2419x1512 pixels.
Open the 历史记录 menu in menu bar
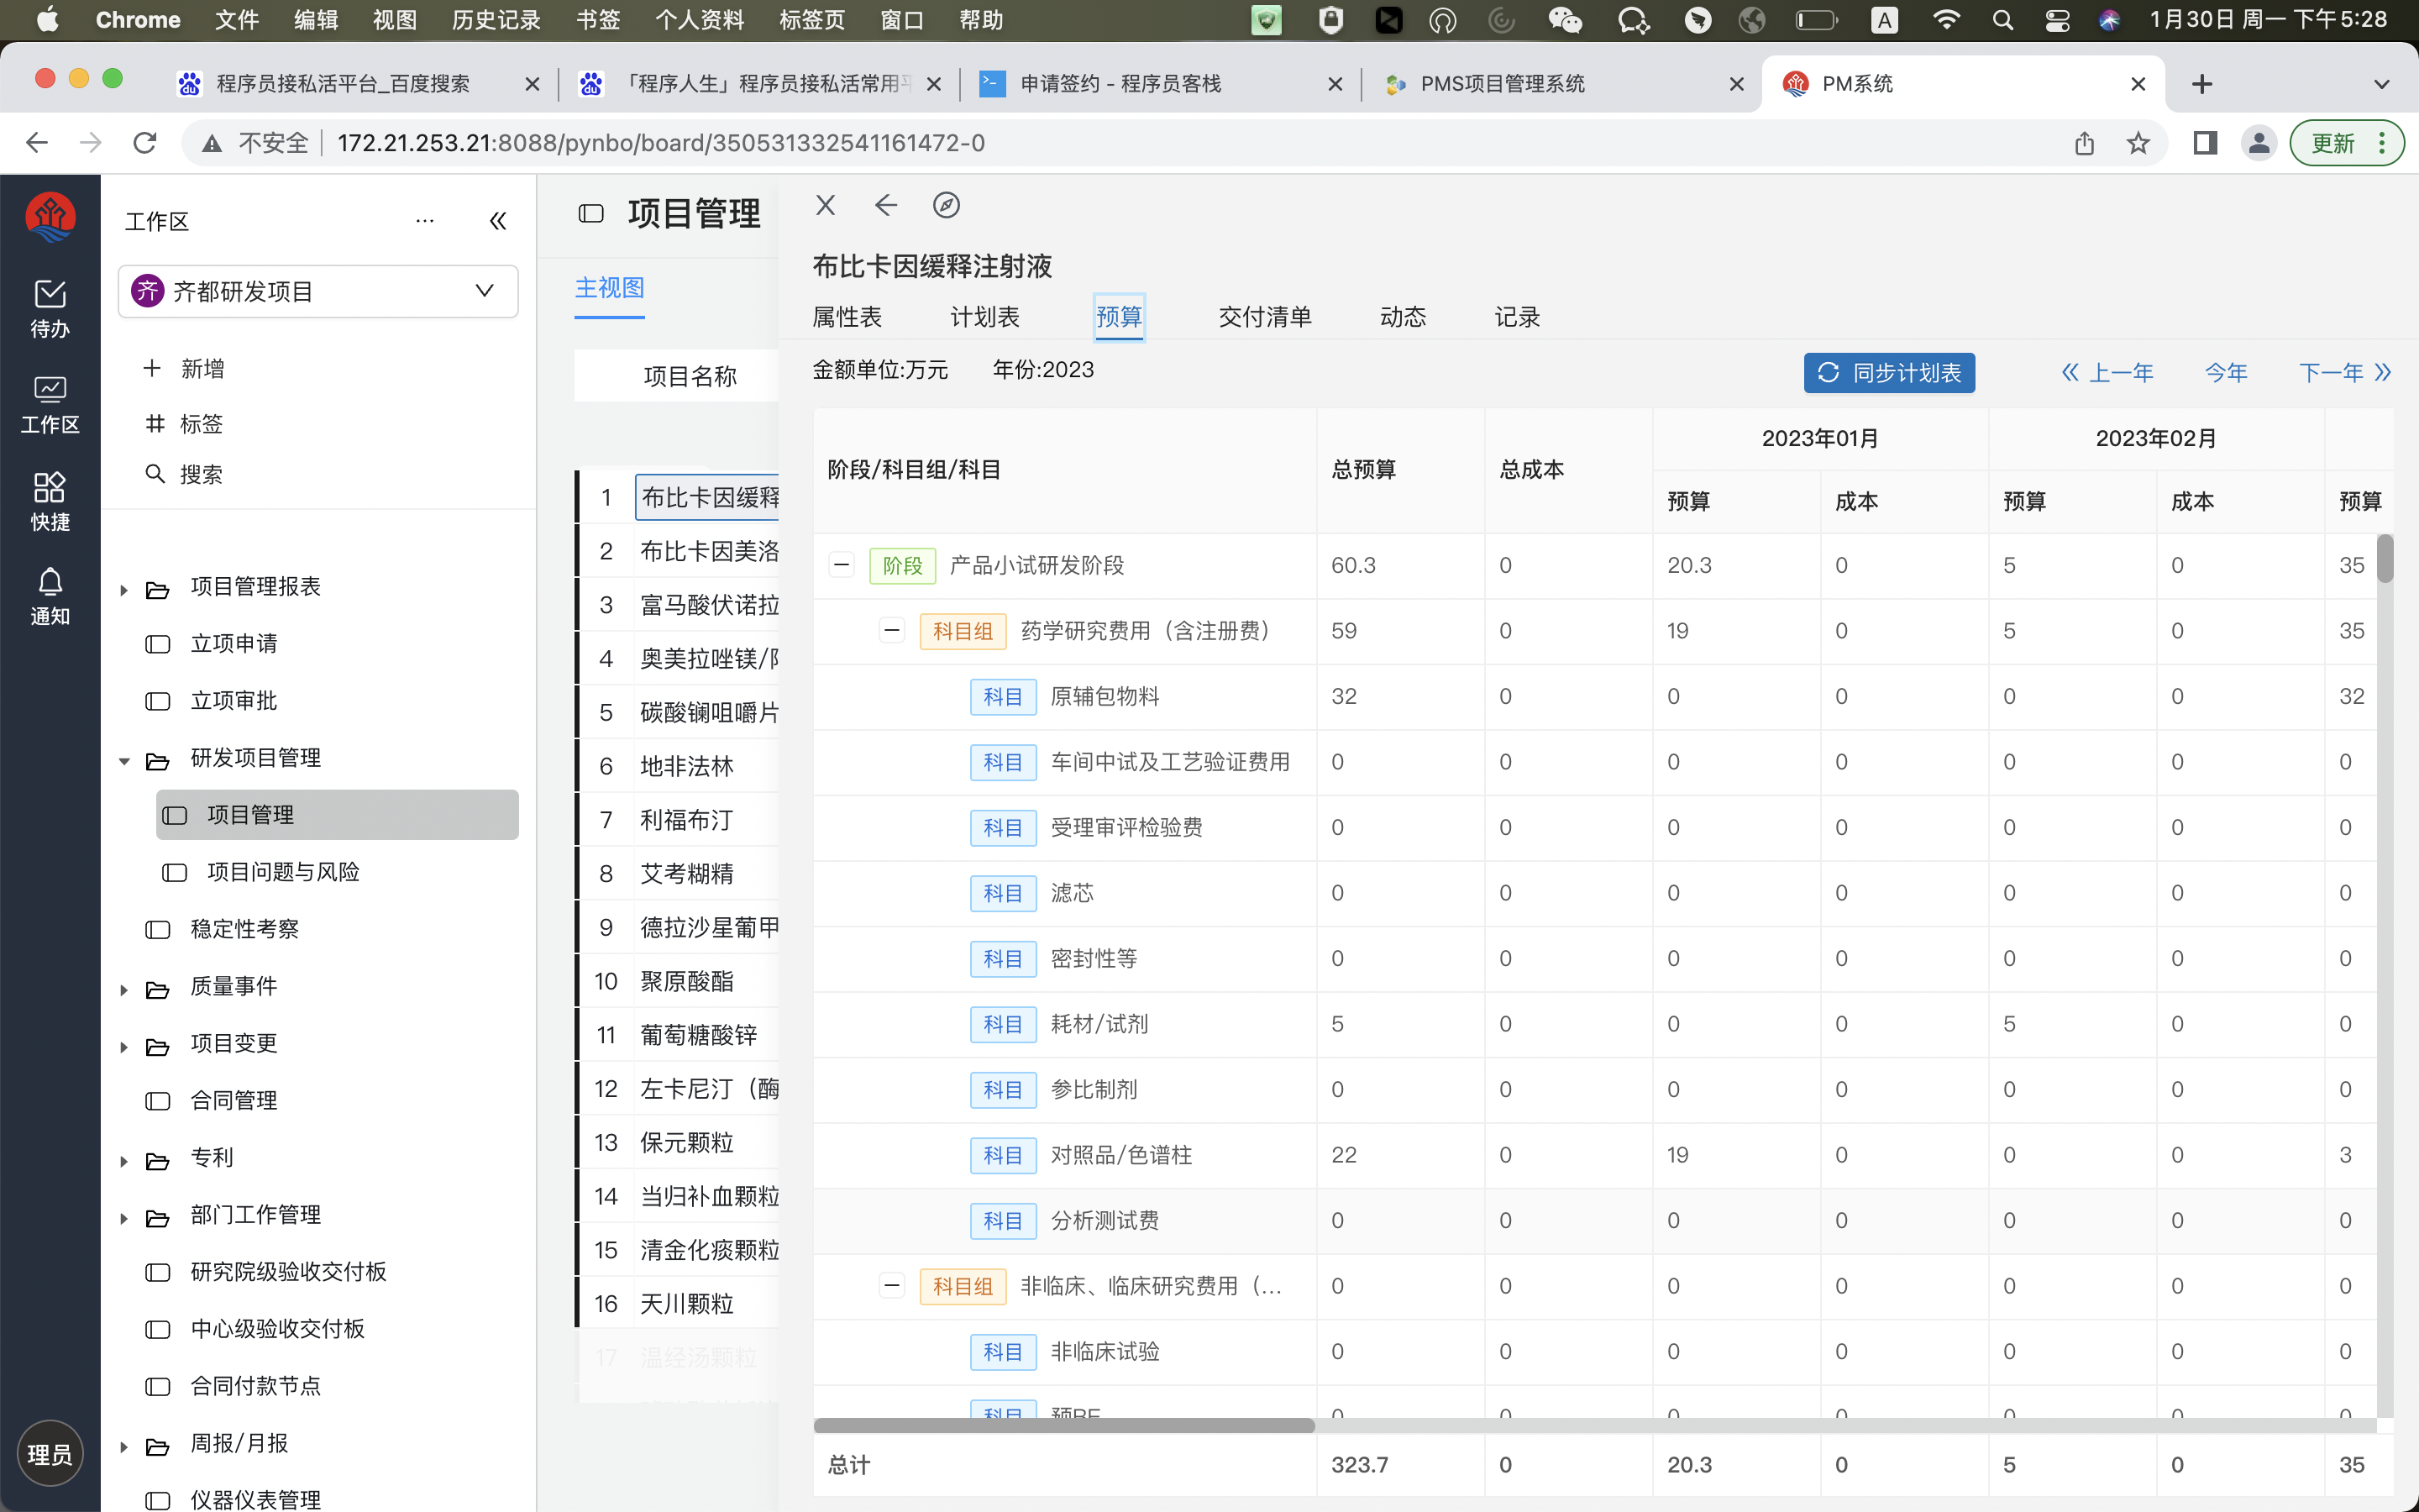(496, 20)
